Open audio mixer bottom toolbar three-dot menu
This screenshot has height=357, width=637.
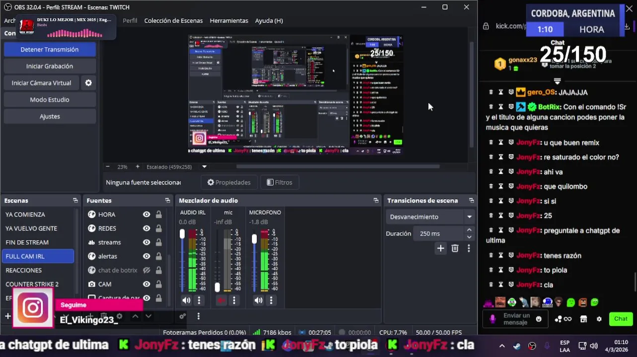198,316
